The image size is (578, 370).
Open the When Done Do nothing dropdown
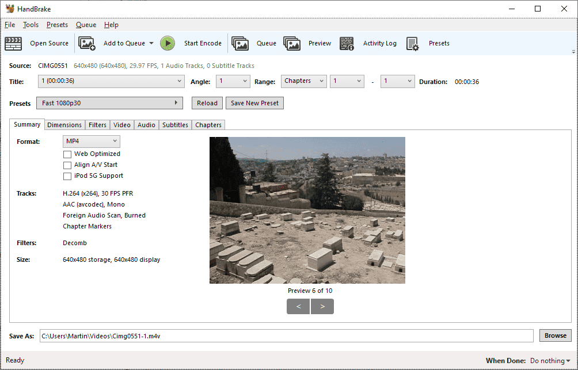point(550,361)
